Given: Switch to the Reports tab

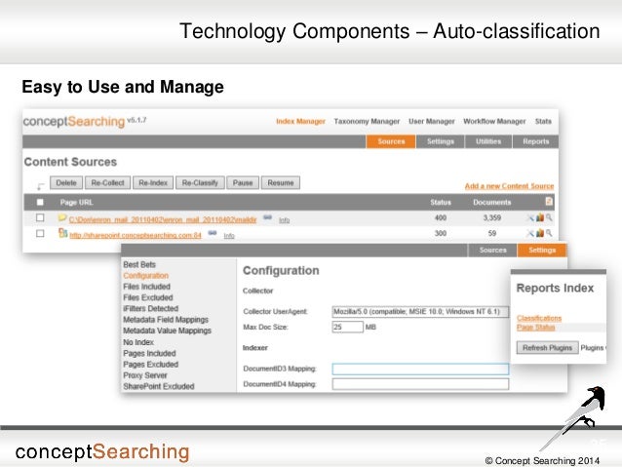Looking at the screenshot, I should pos(535,141).
